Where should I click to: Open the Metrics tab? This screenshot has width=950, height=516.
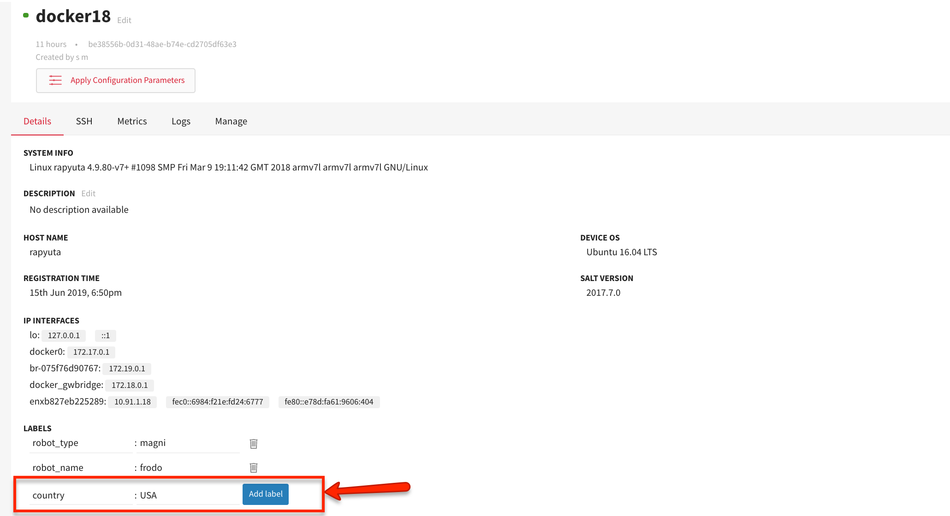(x=132, y=121)
